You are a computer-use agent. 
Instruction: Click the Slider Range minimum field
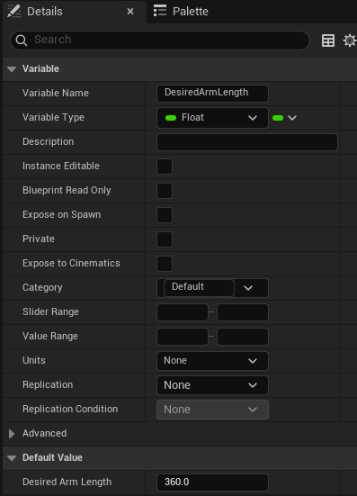(x=183, y=312)
